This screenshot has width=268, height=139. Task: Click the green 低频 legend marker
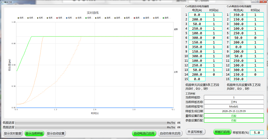coord(86,18)
